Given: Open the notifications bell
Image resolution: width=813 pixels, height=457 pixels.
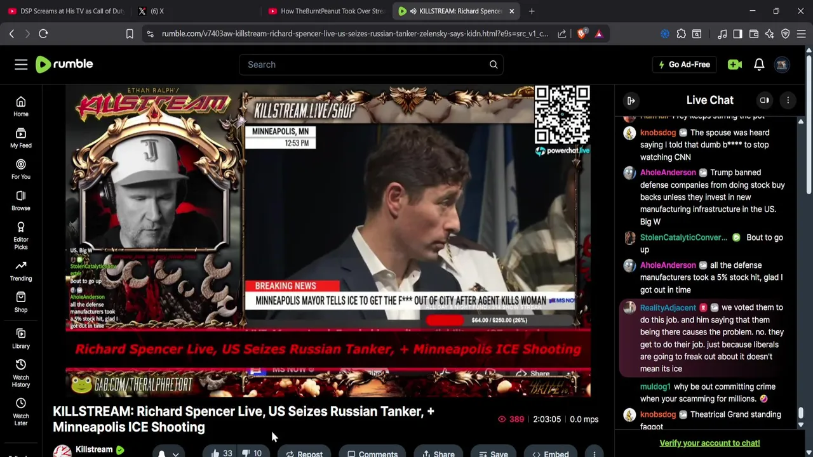Looking at the screenshot, I should tap(759, 64).
